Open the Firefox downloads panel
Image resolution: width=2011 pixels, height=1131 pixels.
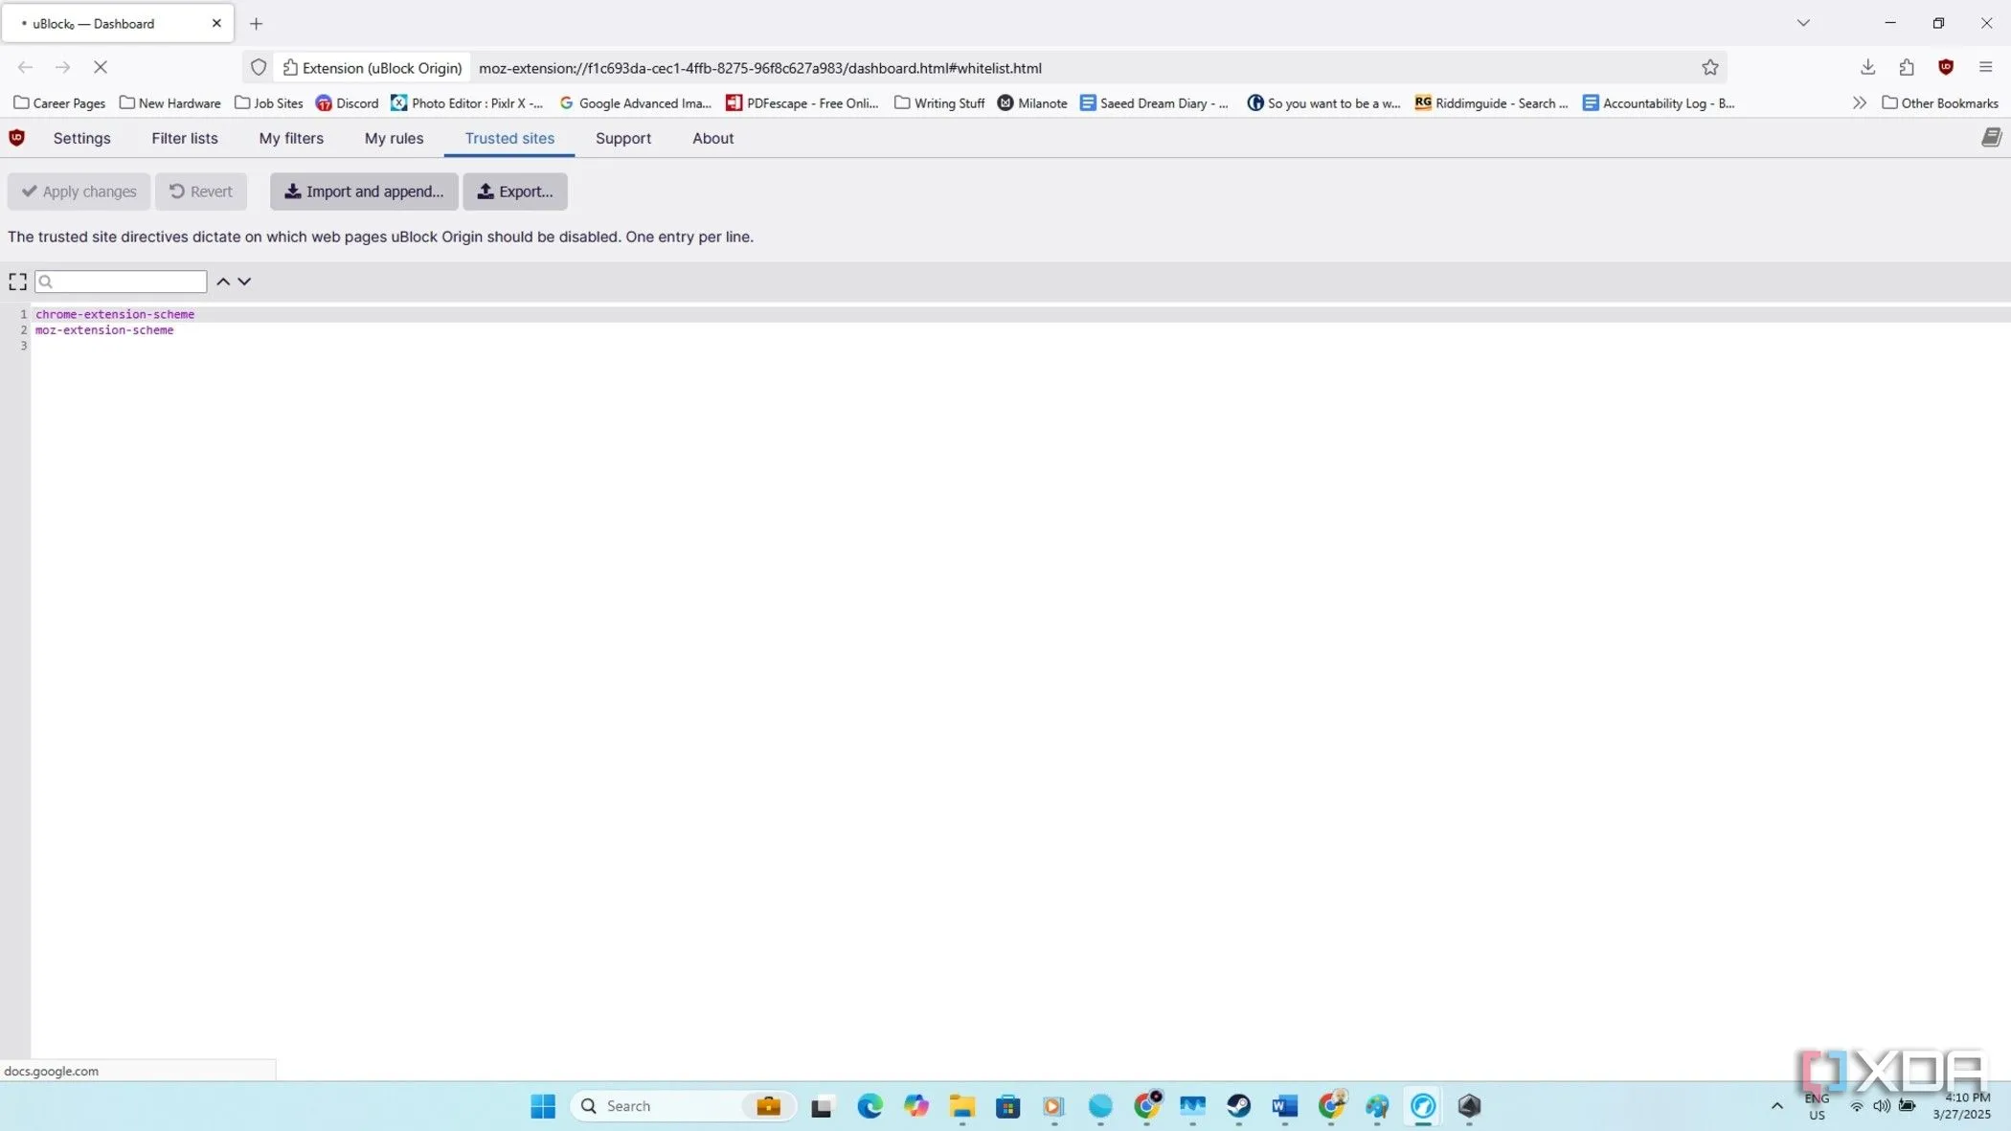tap(1867, 67)
